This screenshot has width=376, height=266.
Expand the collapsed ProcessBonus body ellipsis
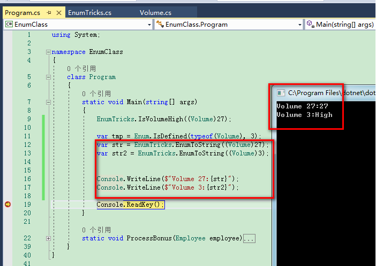249,238
